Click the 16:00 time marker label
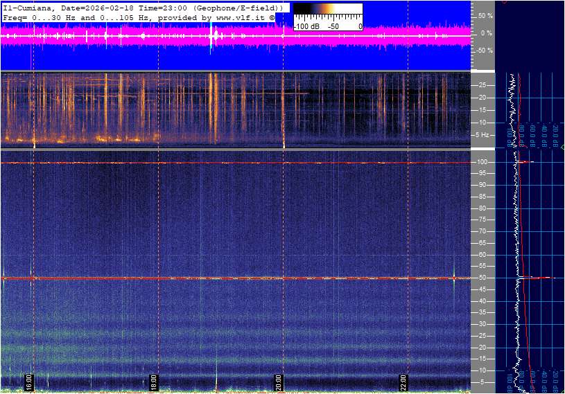The height and width of the screenshot is (394, 565). (x=29, y=382)
